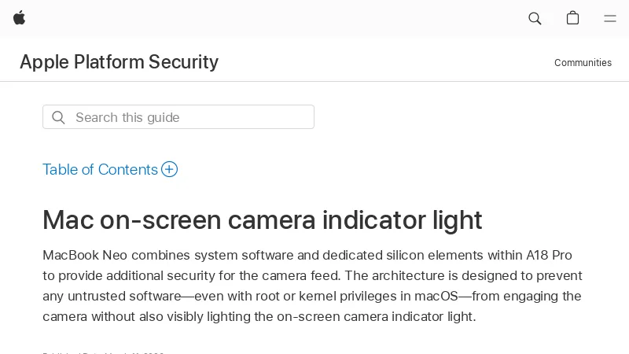Click the Table of Contents link text

click(x=100, y=169)
